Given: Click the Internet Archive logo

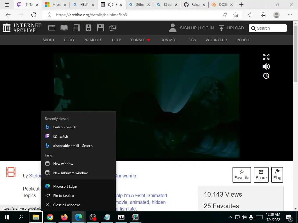Looking at the screenshot, I should 22,28.
